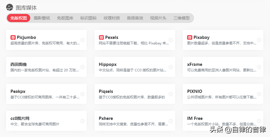Click the arrow icon on Pixabay card

(x=259, y=40)
